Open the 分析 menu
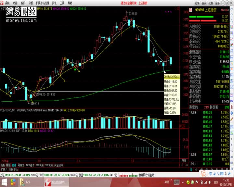This screenshot has height=187, width=234. pos(31,3)
